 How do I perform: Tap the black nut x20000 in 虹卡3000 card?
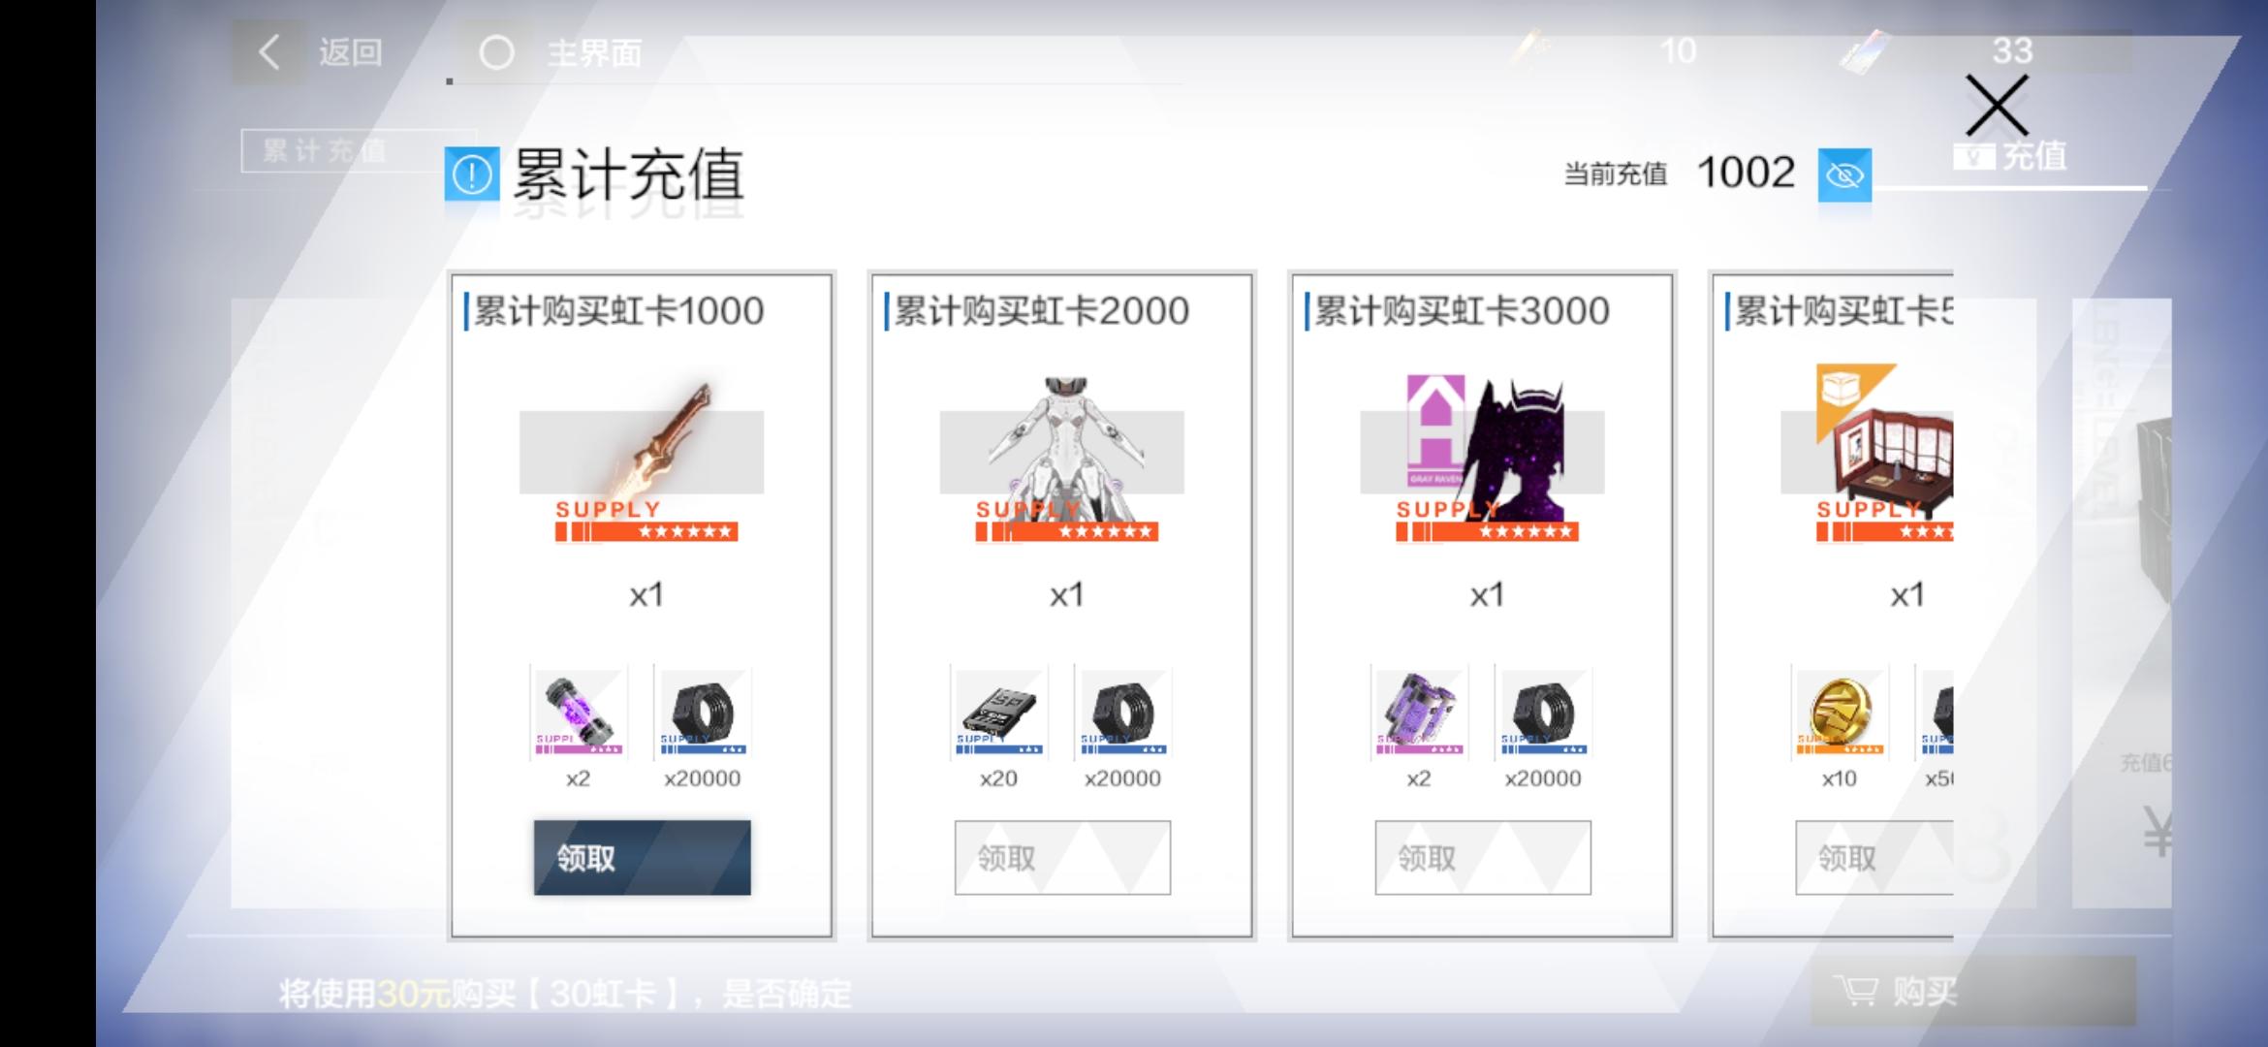[x=1544, y=713]
